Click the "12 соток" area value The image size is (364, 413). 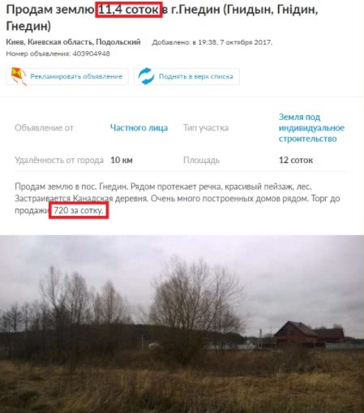[296, 160]
